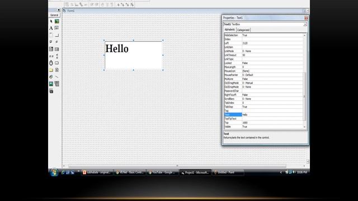Switch to the Project1 - Microsoft taskbar button
The image size is (358, 201).
point(195,173)
